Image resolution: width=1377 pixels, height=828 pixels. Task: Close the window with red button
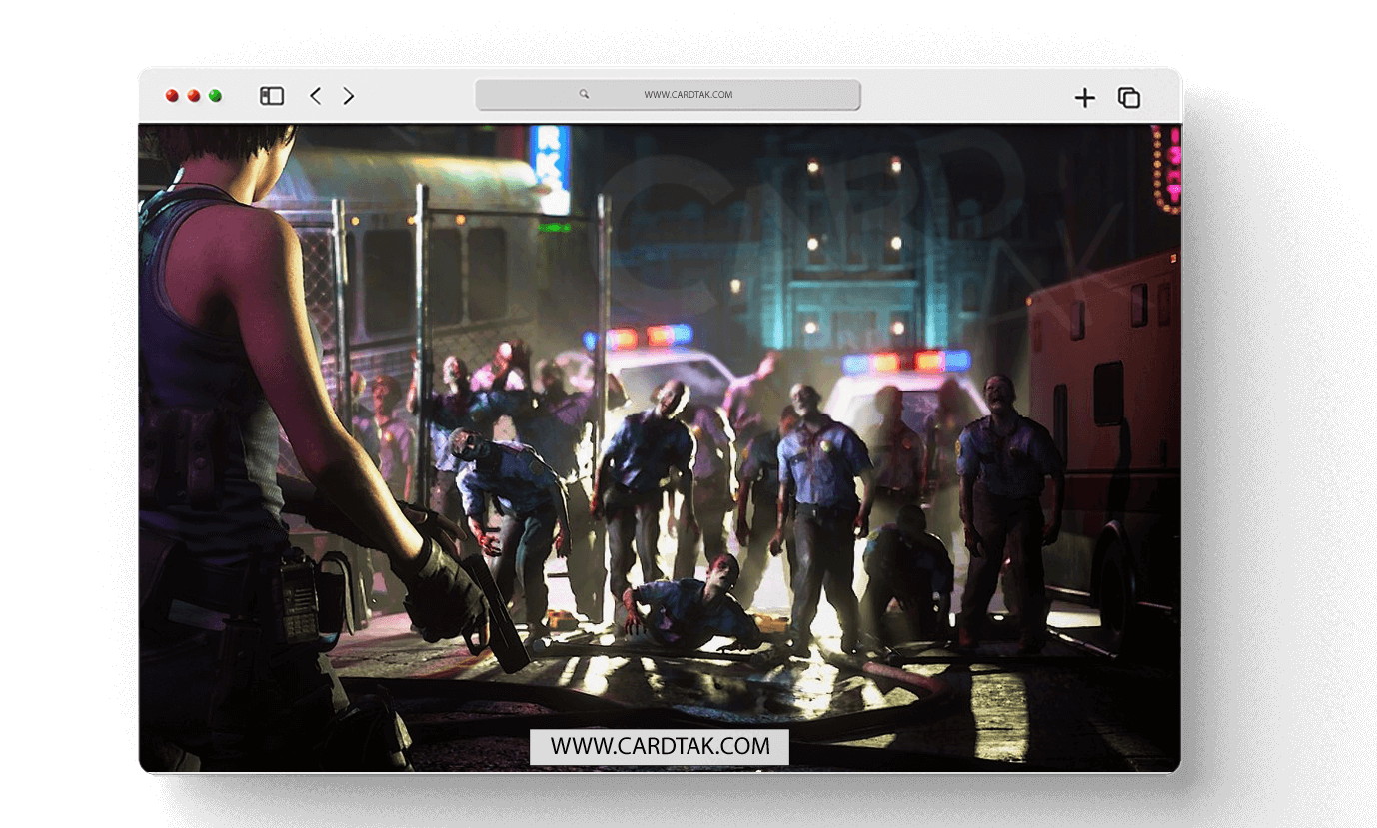172,96
